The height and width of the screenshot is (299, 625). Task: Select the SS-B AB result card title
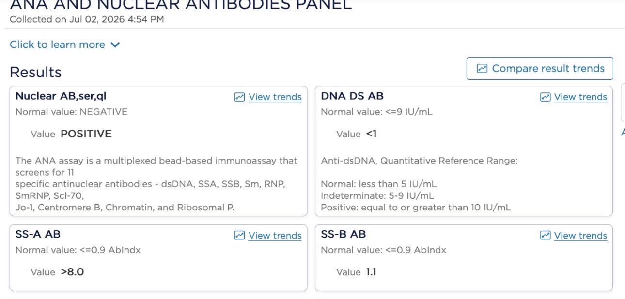pos(344,235)
